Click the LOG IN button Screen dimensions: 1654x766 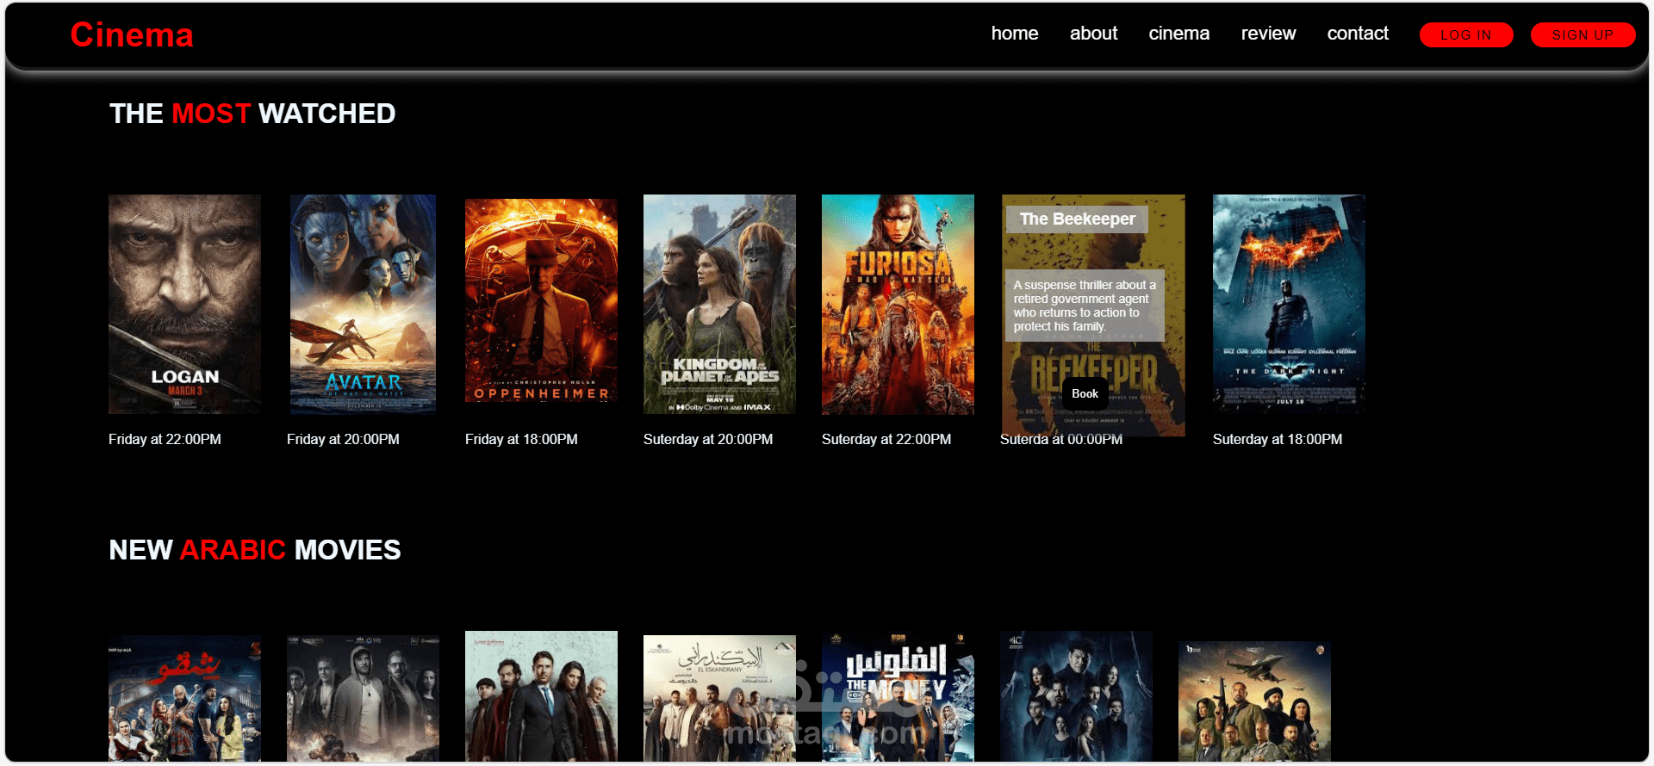1466,35
